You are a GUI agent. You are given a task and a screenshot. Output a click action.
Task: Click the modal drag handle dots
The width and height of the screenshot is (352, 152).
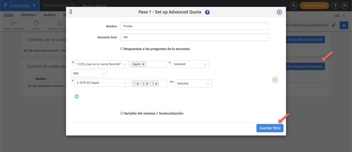tap(71, 12)
